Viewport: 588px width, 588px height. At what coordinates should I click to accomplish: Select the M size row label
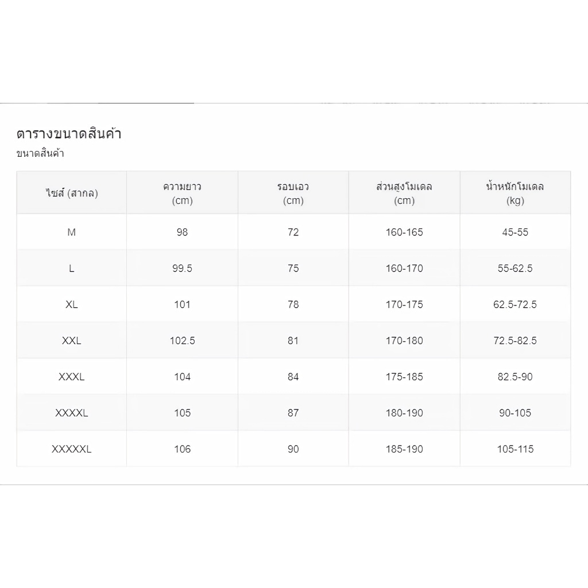[72, 232]
